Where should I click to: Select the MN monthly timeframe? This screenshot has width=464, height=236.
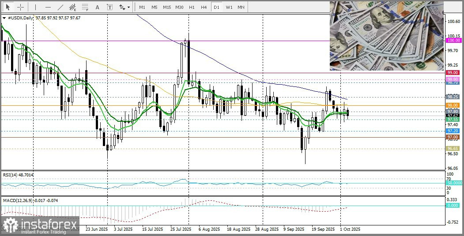241,7
